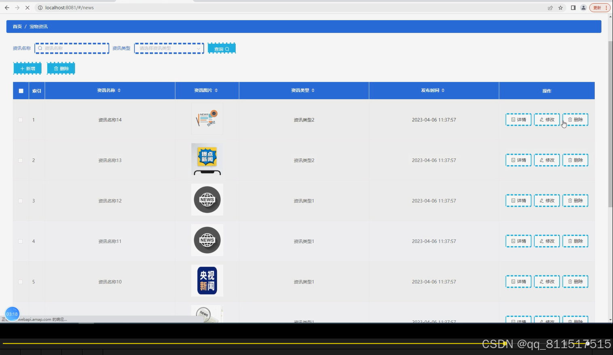Click 删除 button for 资讯名称13
The height and width of the screenshot is (355, 613).
(x=575, y=160)
